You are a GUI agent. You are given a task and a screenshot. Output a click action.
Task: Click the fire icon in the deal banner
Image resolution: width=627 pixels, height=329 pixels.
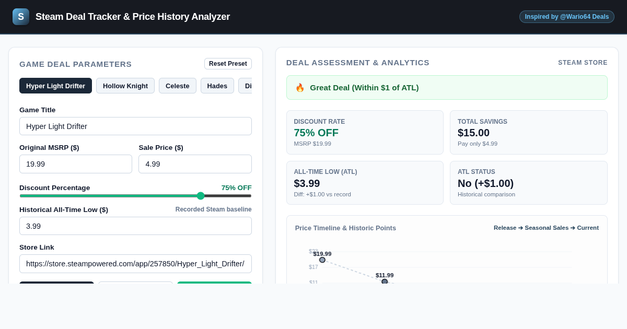[300, 88]
